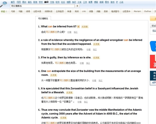Switch to the 句库 source tab
The width and height of the screenshot is (156, 124).
pyautogui.click(x=13, y=12)
